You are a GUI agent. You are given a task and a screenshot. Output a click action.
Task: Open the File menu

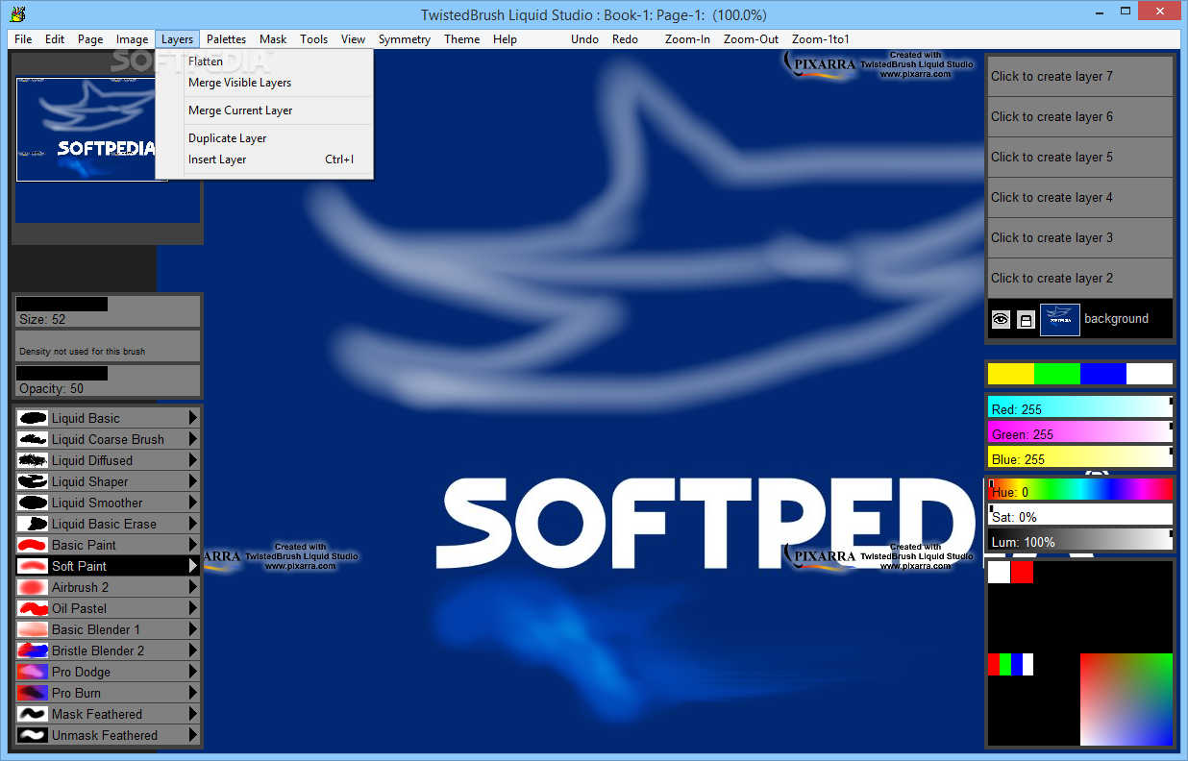[23, 39]
